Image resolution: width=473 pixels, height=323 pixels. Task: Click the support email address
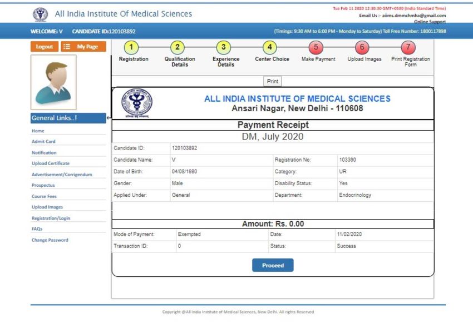coord(414,16)
